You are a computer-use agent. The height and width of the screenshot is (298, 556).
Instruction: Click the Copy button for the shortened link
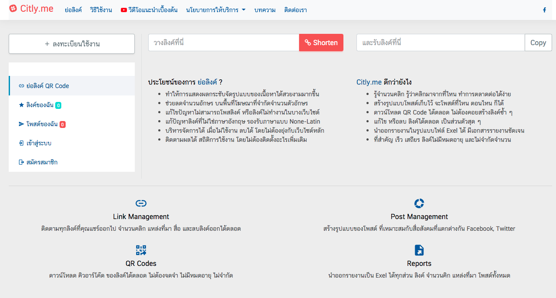(538, 43)
